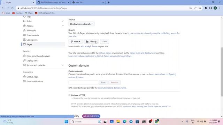This screenshot has width=223, height=125.
Task: Share this page icon in address bar
Action: [x=195, y=8]
